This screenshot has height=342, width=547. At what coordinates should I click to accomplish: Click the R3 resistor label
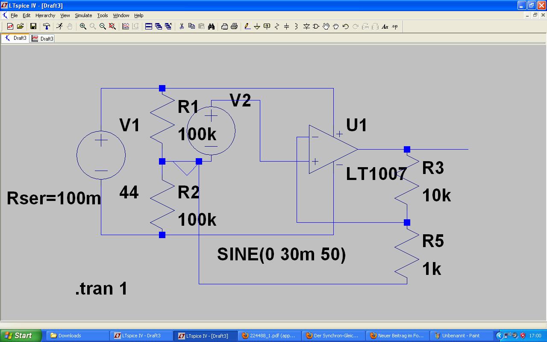[x=433, y=168]
